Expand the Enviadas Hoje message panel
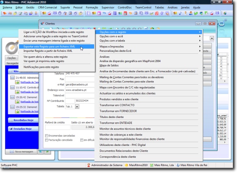 [x=23, y=129]
